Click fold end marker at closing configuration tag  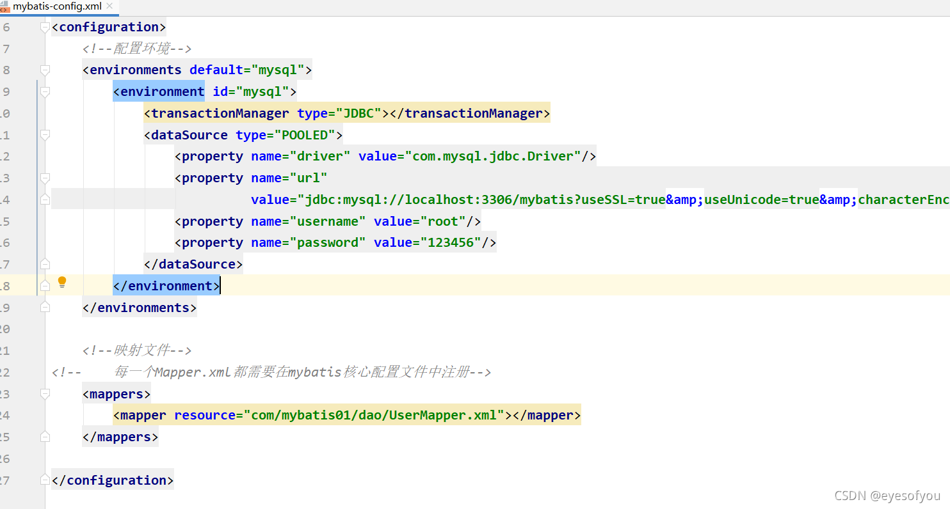(x=45, y=480)
